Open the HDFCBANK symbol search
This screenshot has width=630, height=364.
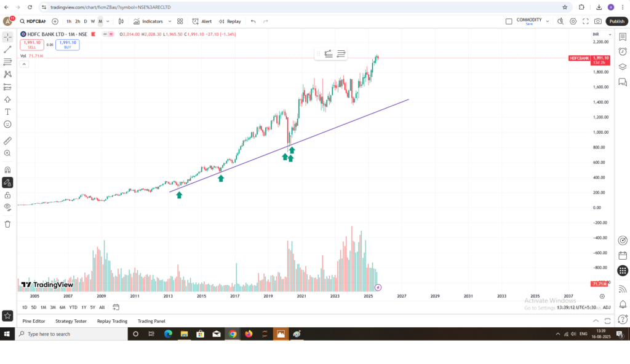(x=33, y=21)
